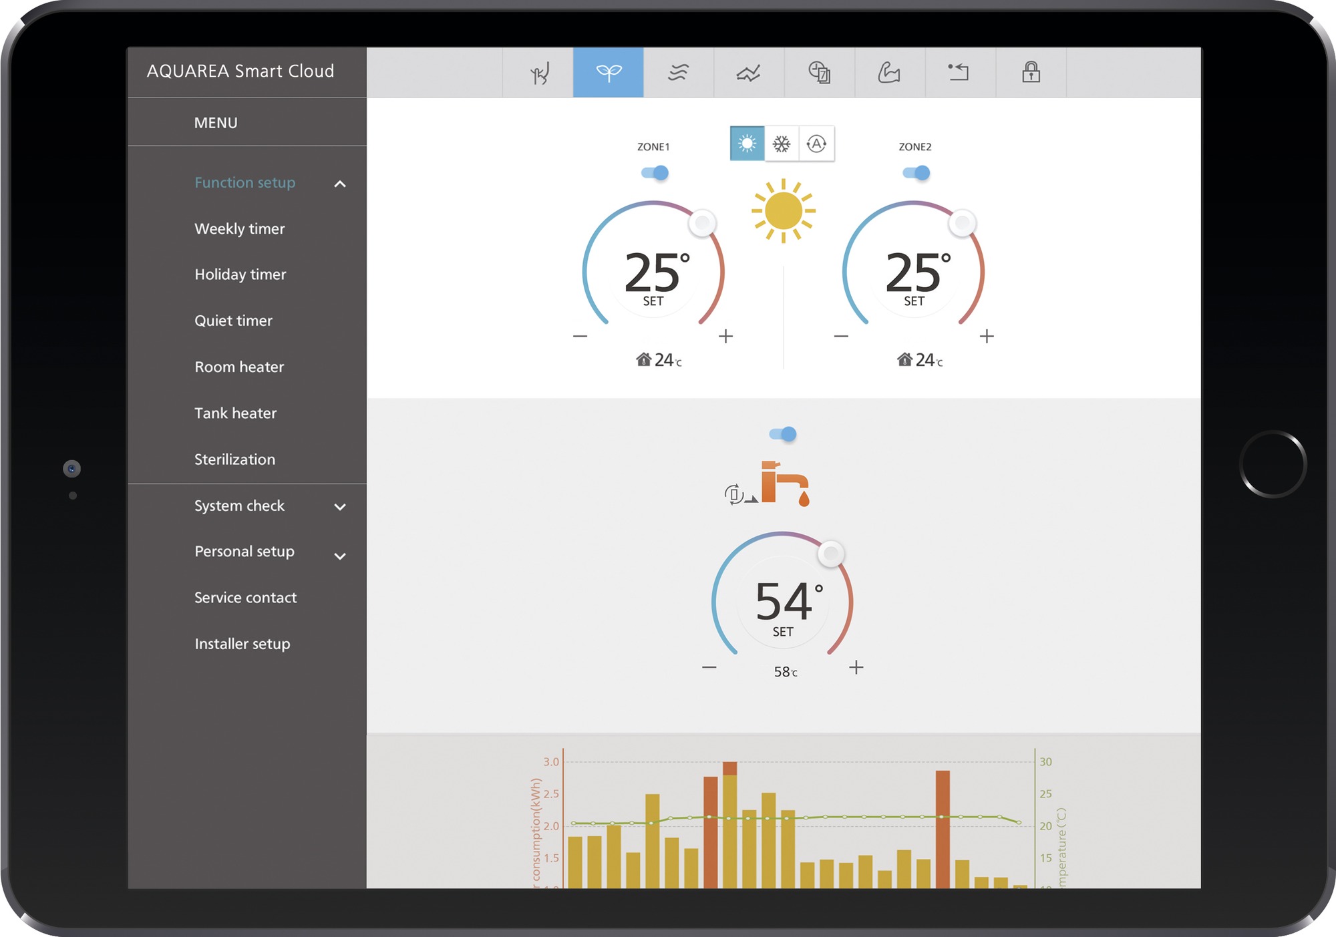Expand Personal setup chevron
1336x937 pixels.
click(x=340, y=556)
